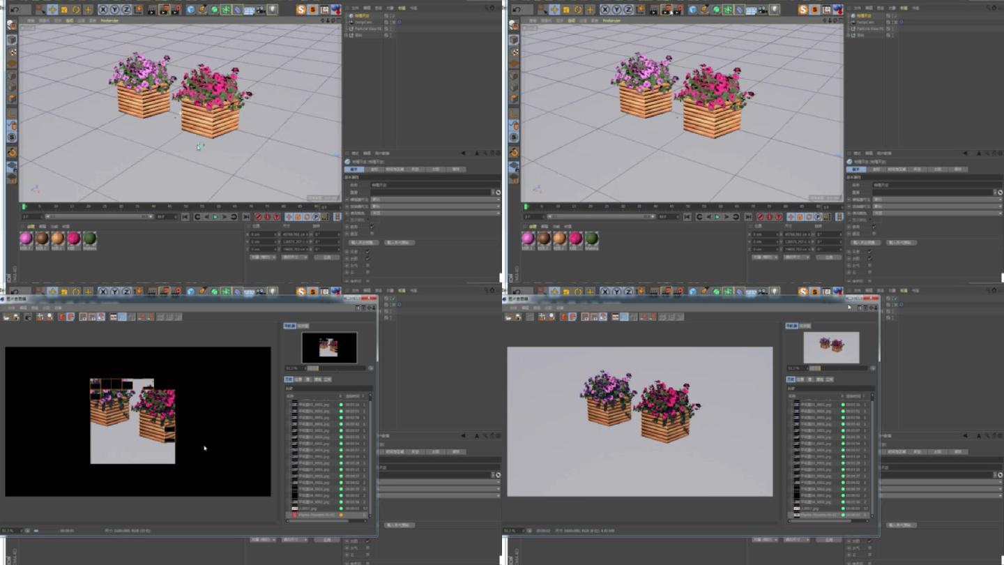This screenshot has width=1004, height=565.
Task: Open object coordinate mode dropdown, top-right panel
Action: click(765, 257)
